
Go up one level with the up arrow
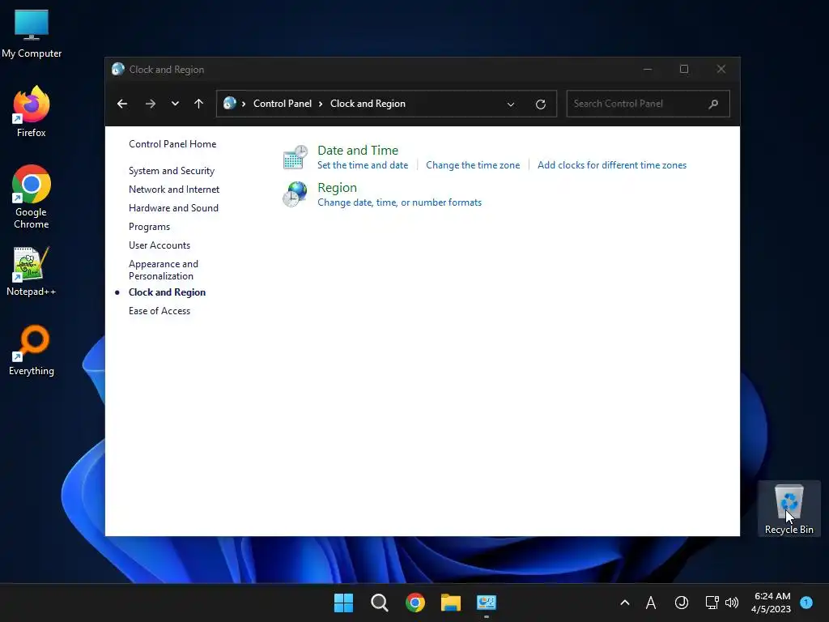(199, 104)
